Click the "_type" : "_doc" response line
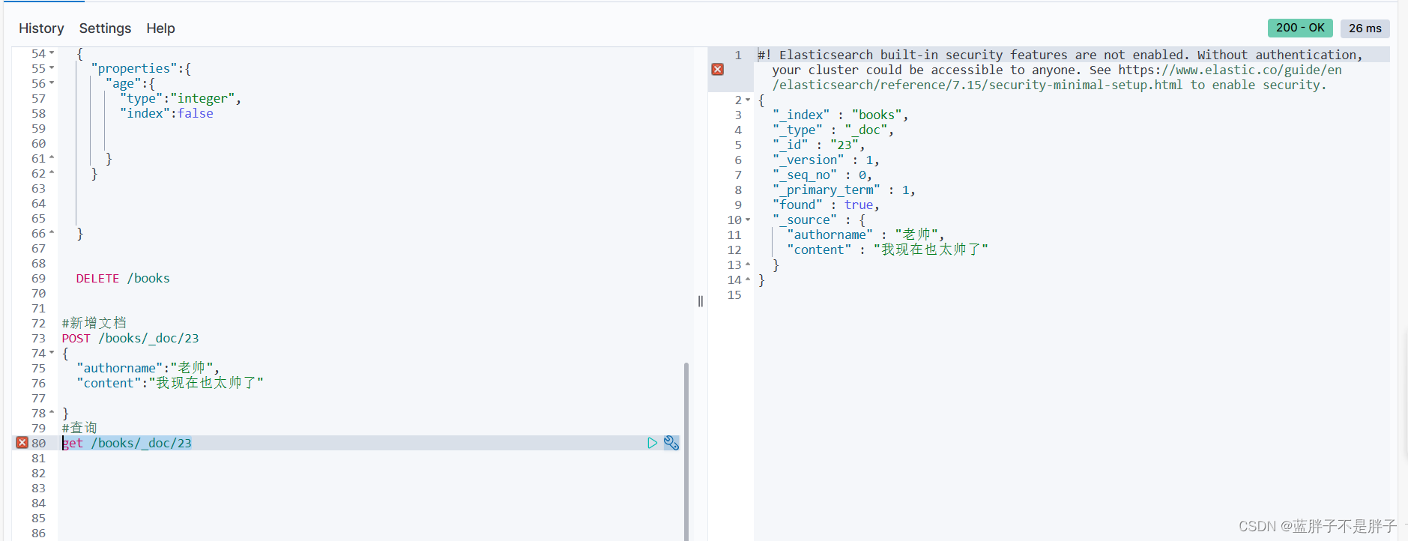This screenshot has height=541, width=1408. pyautogui.click(x=833, y=130)
